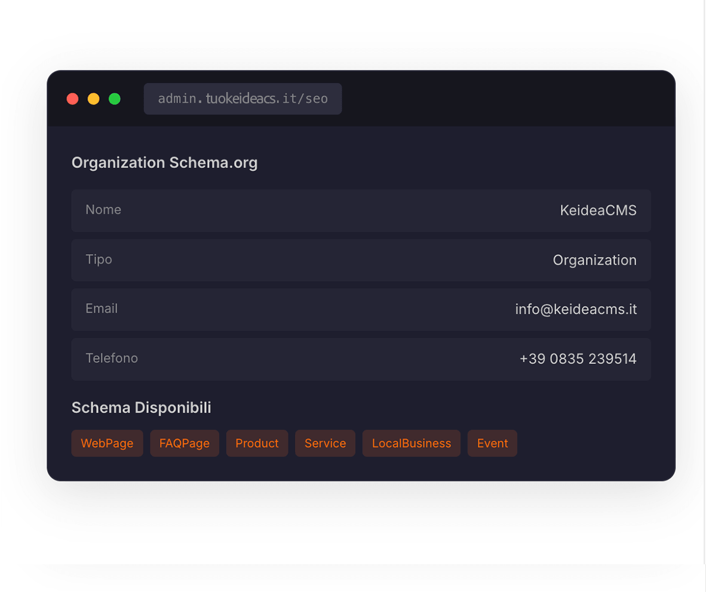Click the admin.tuokeideacs.it/seo address bar
The image size is (706, 593).
click(x=243, y=99)
